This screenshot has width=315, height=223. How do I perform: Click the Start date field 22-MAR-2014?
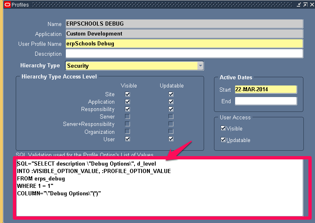coord(266,89)
